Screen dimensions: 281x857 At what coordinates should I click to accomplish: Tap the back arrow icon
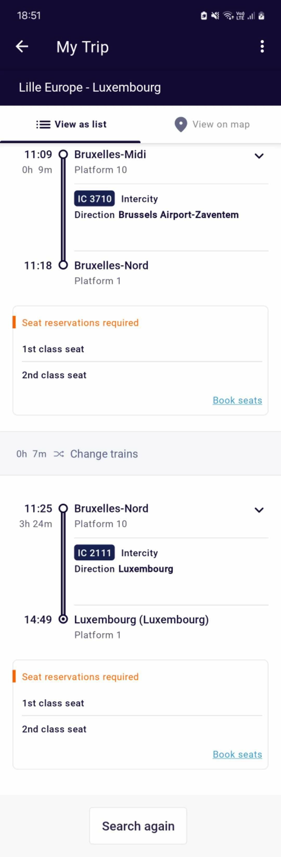tap(22, 47)
